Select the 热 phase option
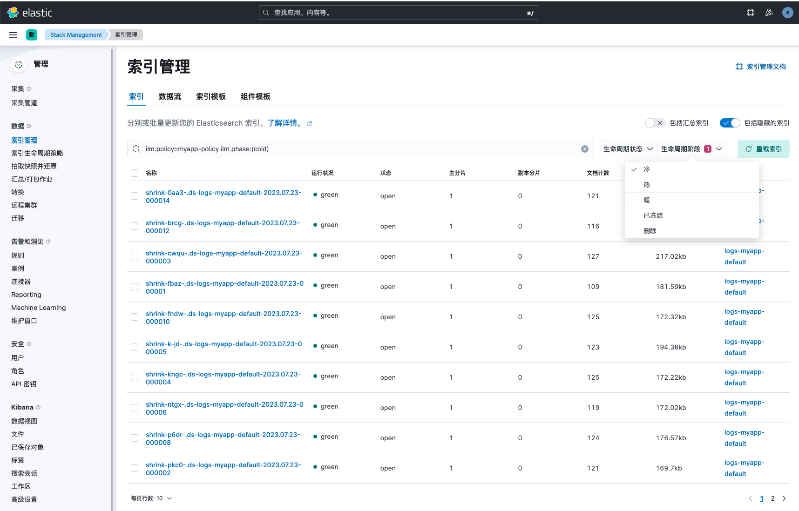 tap(692, 185)
